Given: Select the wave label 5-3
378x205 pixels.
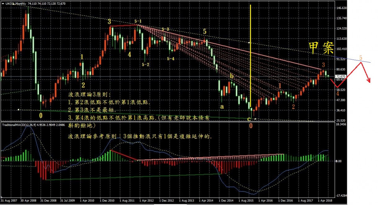Looking at the screenshot, I should [x=165, y=29].
